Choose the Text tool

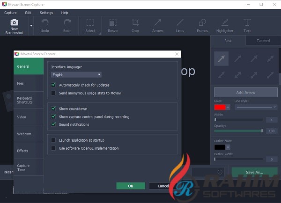[247, 26]
